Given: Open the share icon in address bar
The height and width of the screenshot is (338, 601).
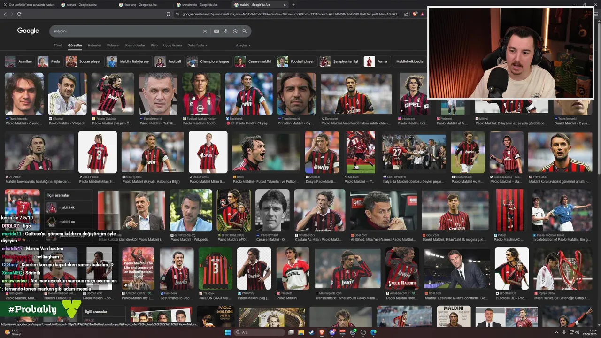Looking at the screenshot, I should 407,14.
